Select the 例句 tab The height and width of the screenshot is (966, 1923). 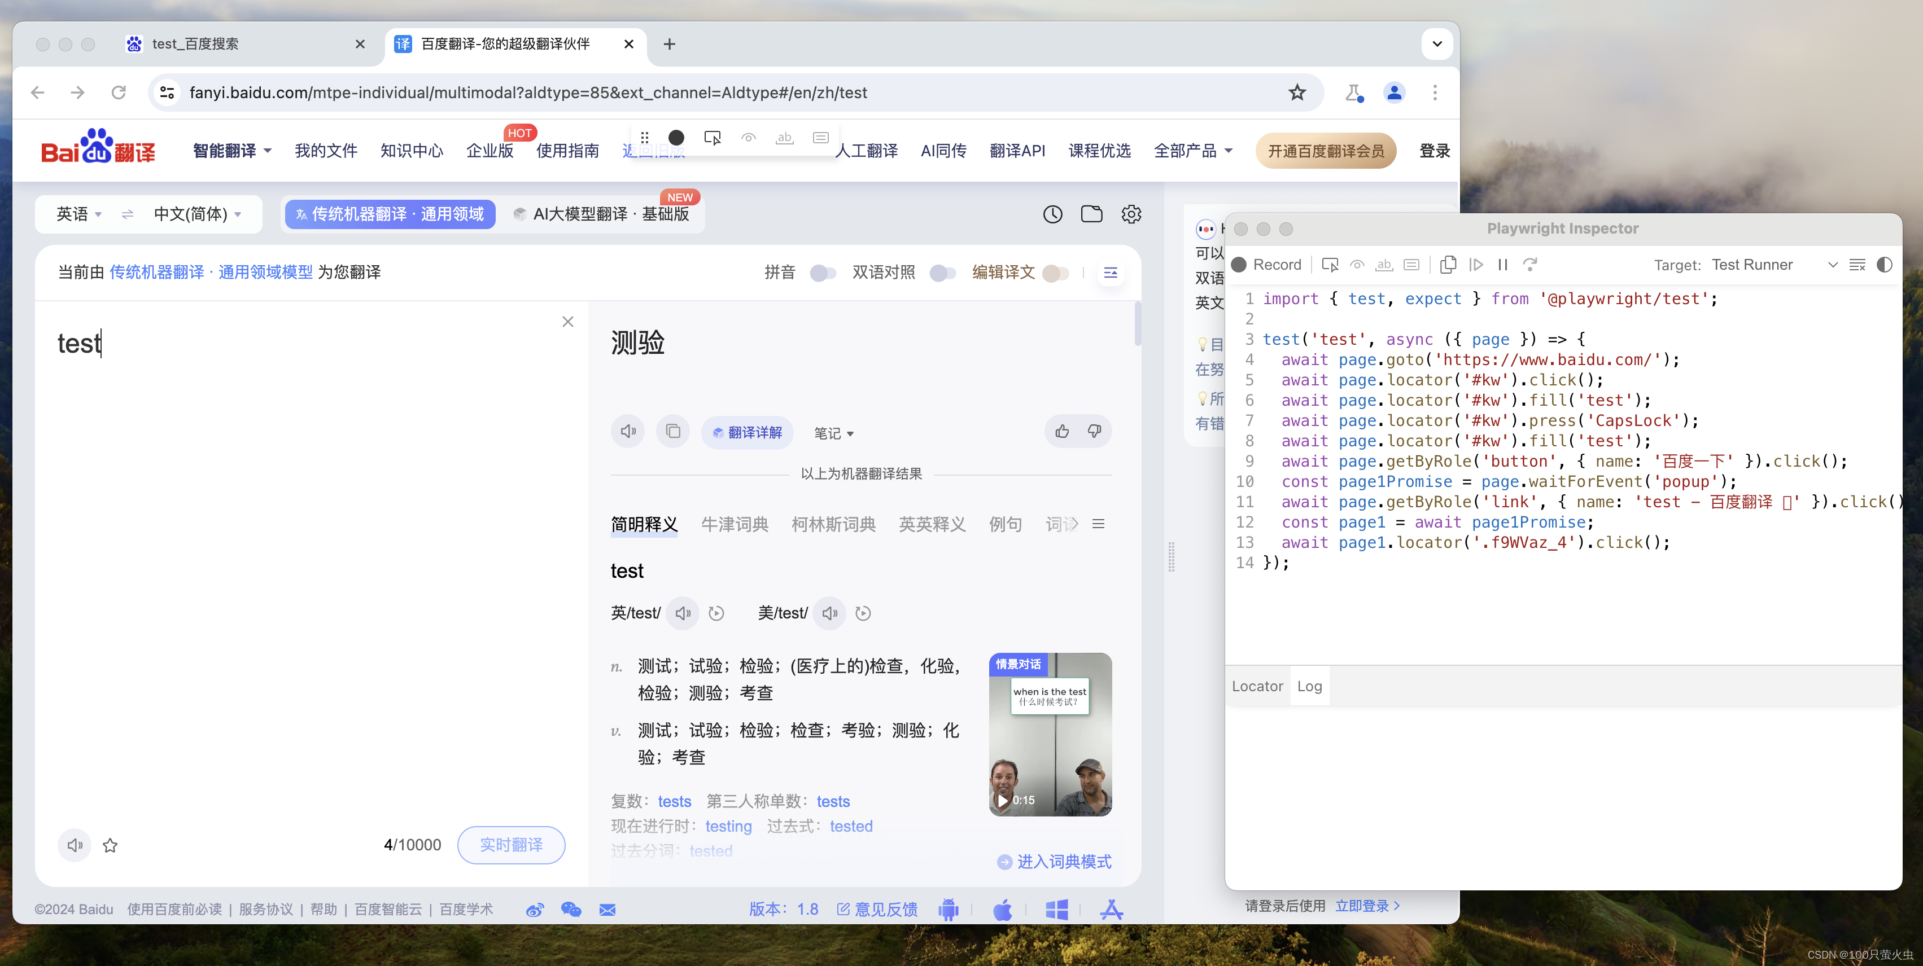(x=1005, y=524)
